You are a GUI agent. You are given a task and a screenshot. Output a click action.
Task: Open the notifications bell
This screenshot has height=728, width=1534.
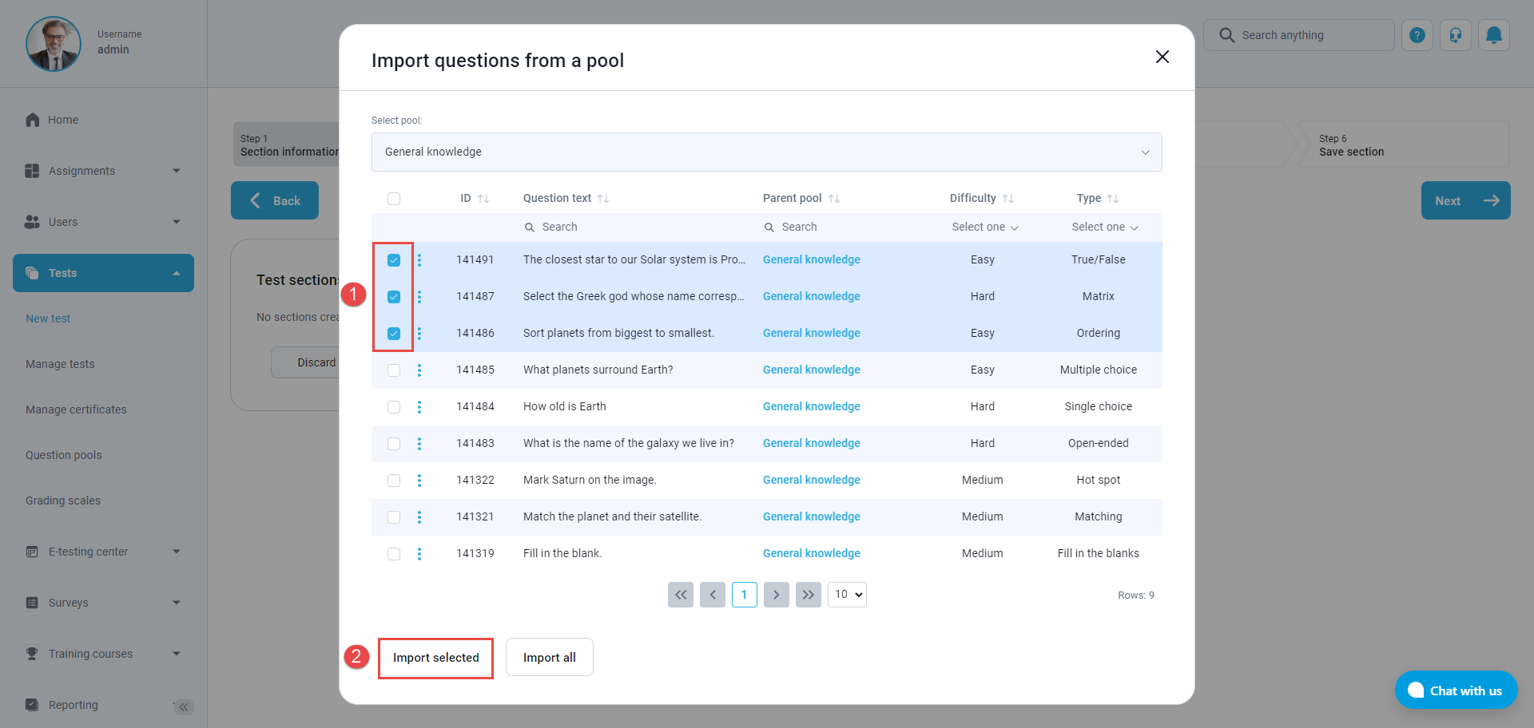[1493, 35]
